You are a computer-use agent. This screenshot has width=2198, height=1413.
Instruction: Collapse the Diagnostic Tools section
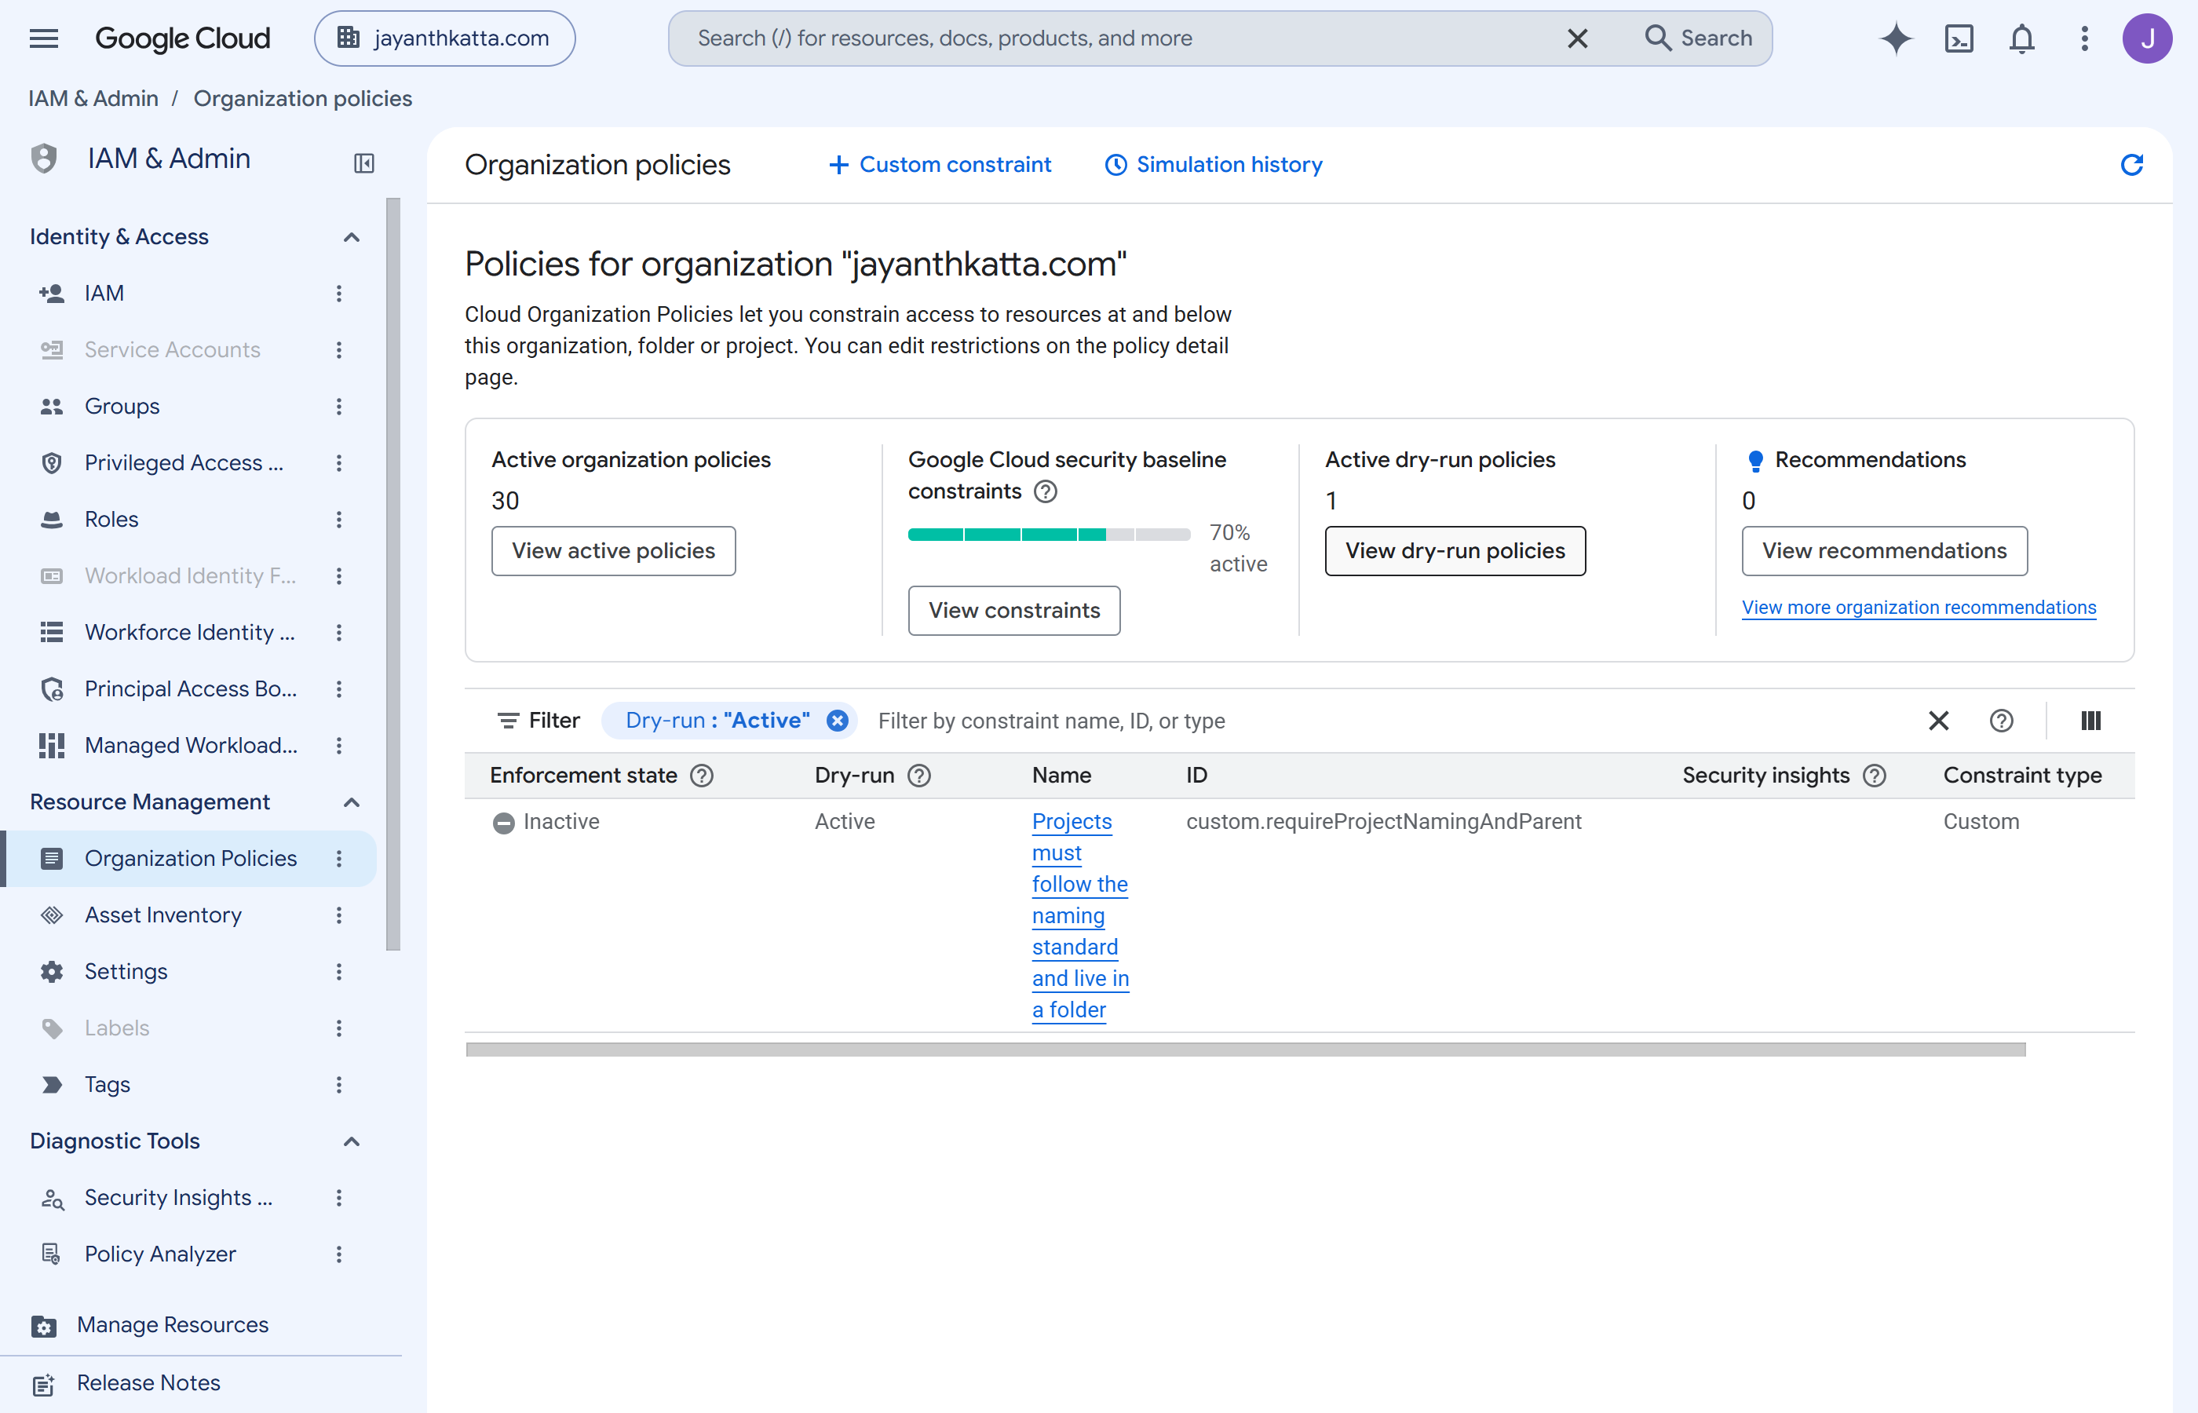point(352,1141)
